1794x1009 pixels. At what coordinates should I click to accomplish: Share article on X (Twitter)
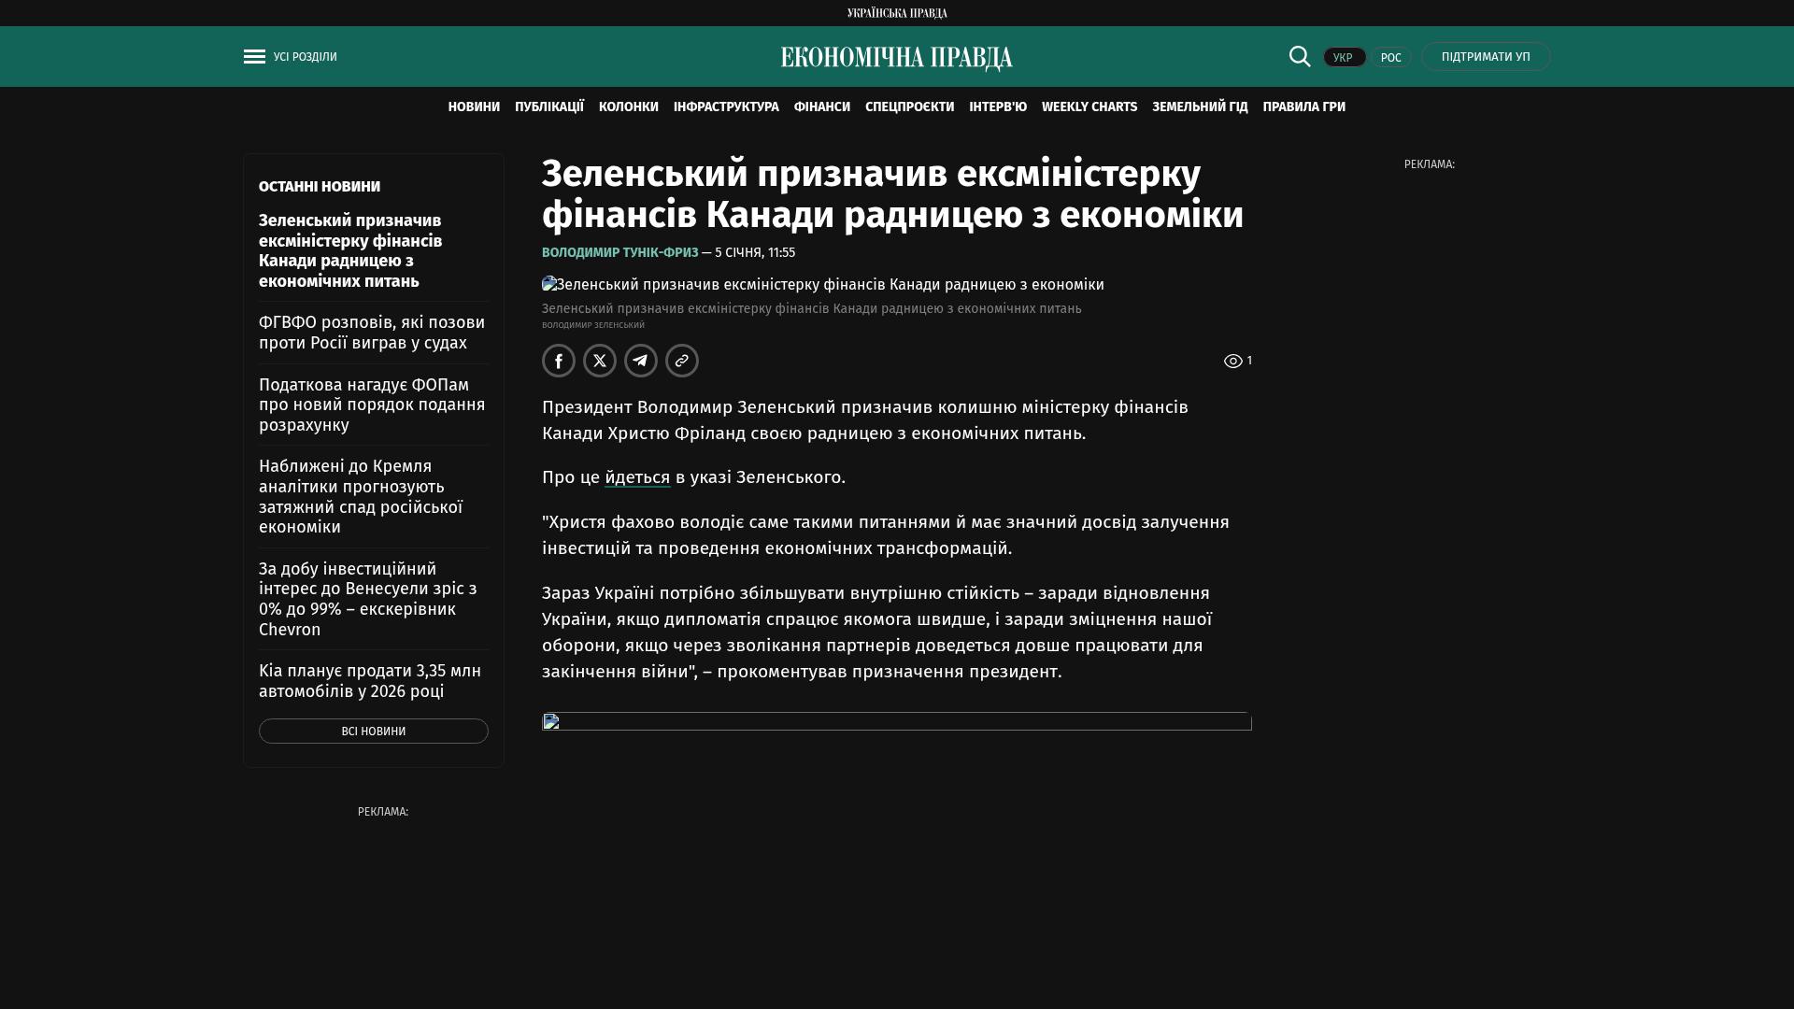[600, 361]
